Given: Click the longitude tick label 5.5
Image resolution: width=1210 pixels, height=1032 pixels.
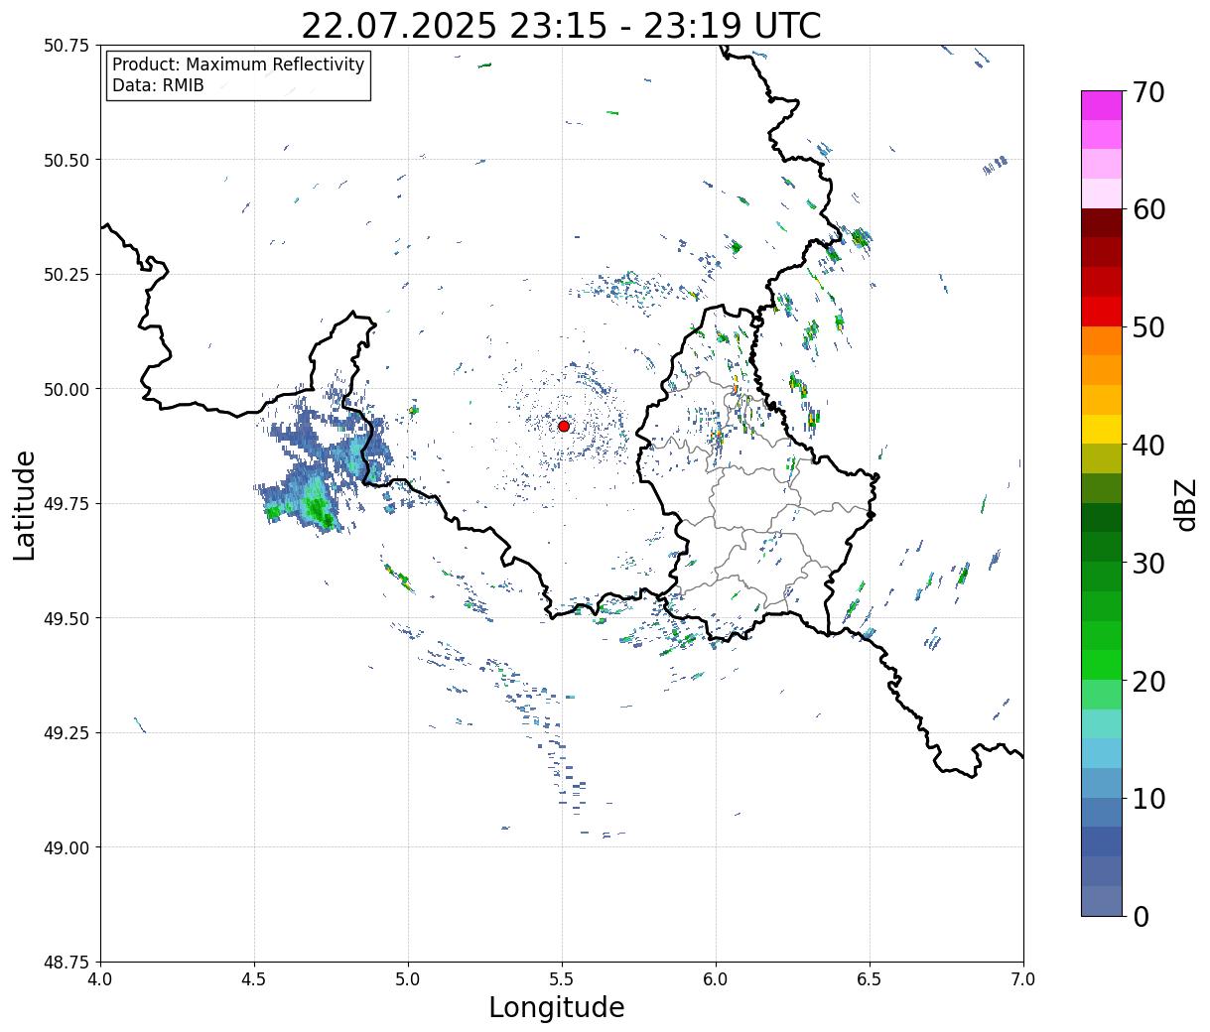Looking at the screenshot, I should click(562, 979).
